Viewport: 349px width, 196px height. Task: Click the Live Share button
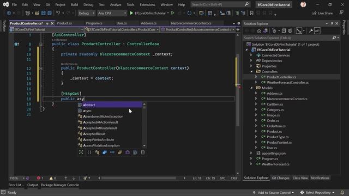click(x=322, y=13)
